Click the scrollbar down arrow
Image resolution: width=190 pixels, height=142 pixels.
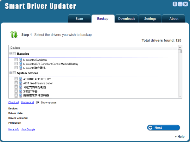coord(180,96)
